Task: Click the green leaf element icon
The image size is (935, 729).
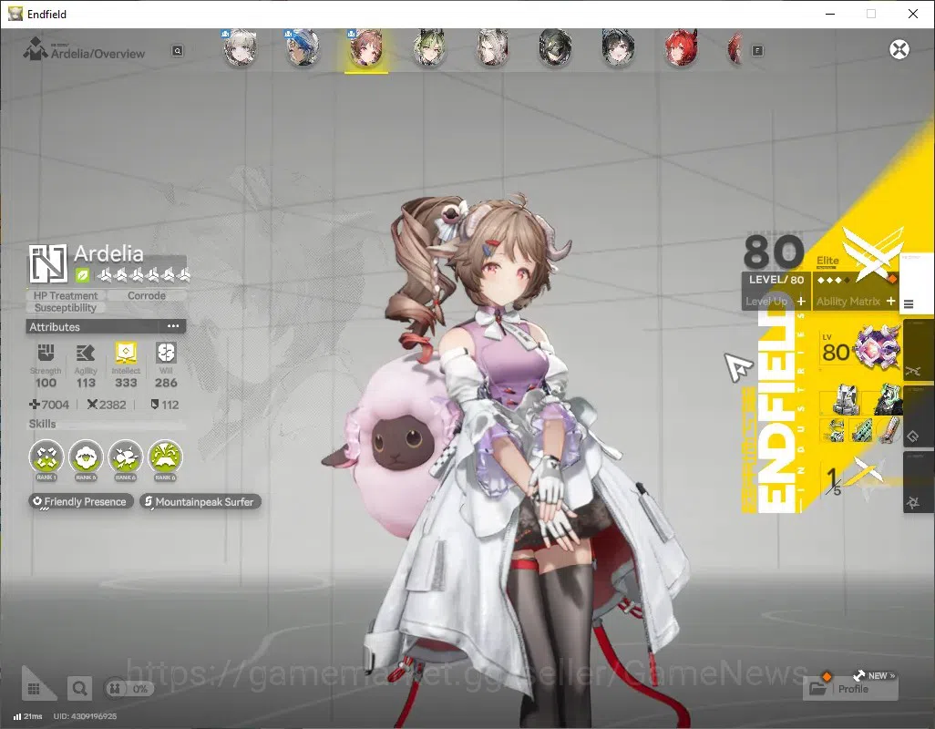Action: tap(82, 275)
